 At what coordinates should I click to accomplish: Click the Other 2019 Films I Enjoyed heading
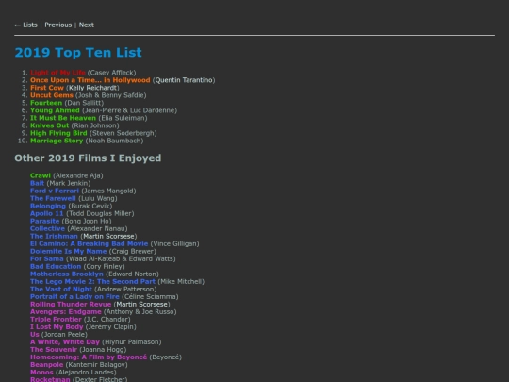point(88,158)
